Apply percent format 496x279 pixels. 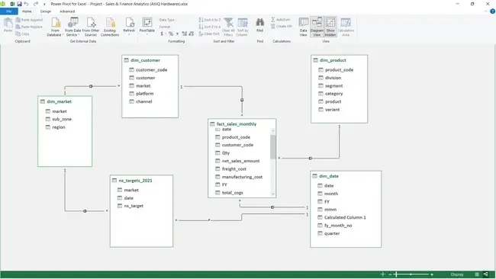pos(171,34)
